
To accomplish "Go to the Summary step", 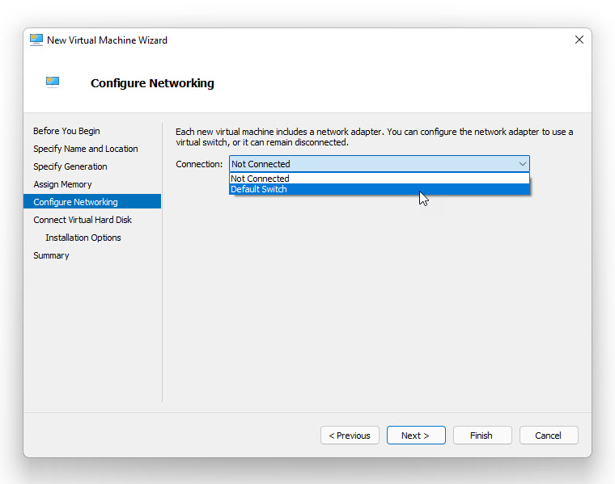I will [x=51, y=255].
